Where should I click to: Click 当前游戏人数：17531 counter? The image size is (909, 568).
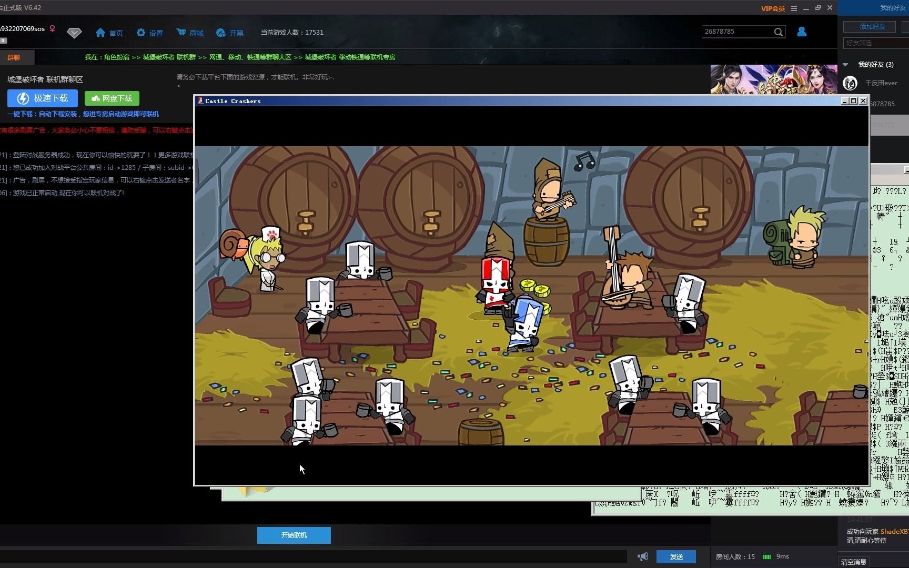click(292, 33)
